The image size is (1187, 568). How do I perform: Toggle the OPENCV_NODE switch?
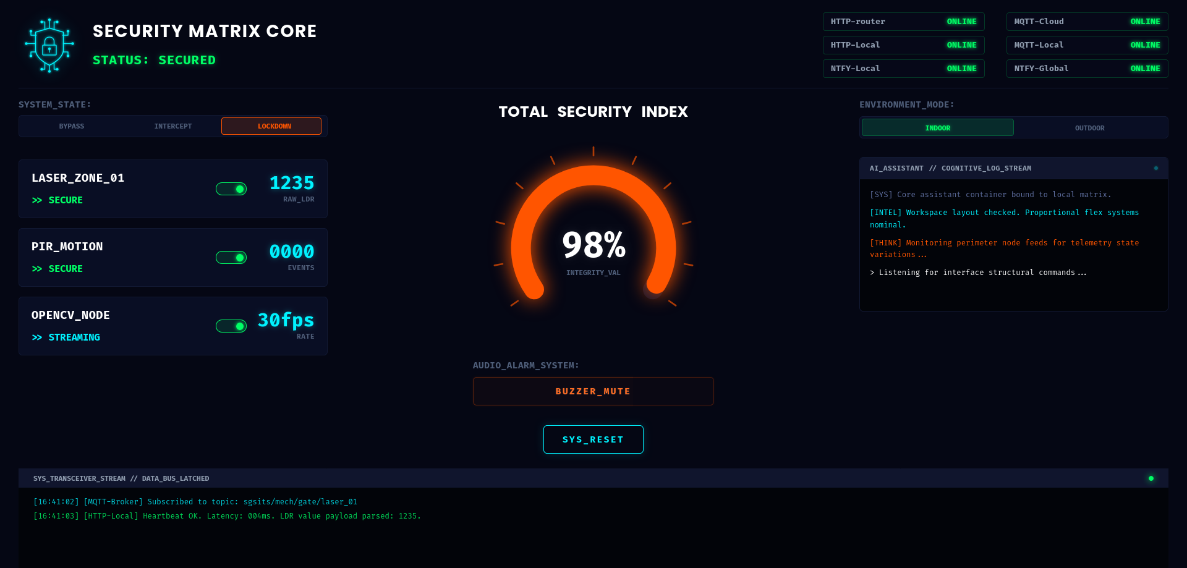(x=231, y=326)
